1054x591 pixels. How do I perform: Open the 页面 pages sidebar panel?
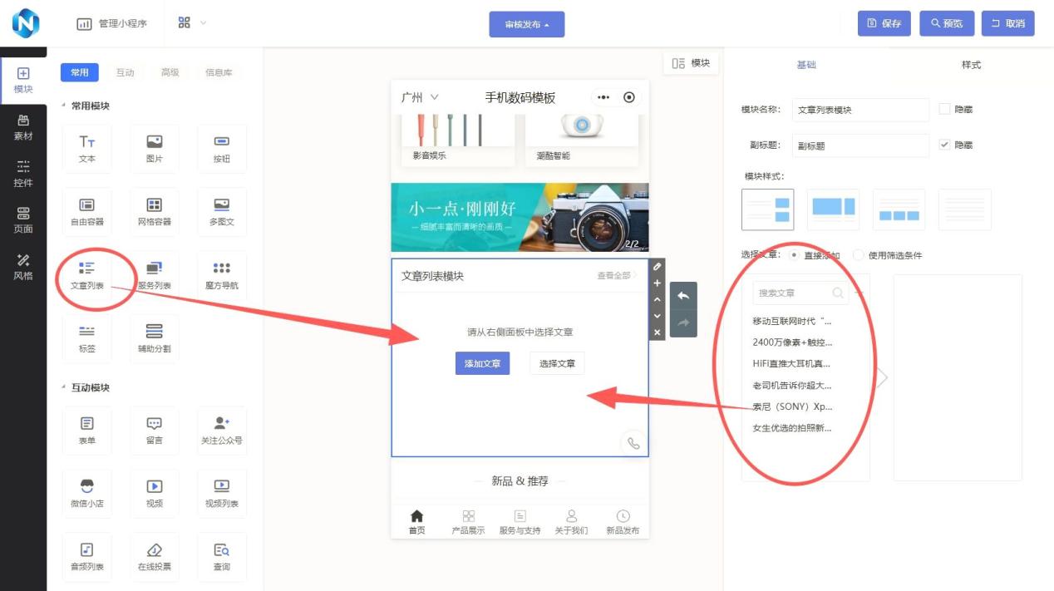(x=23, y=220)
